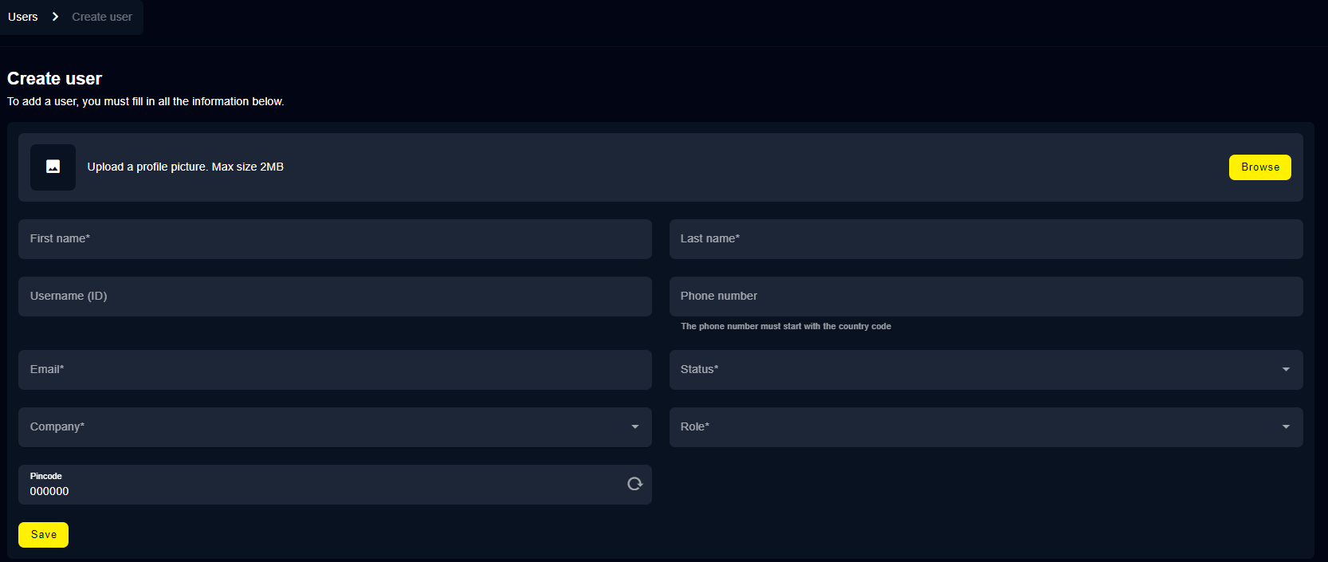Focus the First name input field
This screenshot has width=1328, height=562.
click(x=335, y=239)
